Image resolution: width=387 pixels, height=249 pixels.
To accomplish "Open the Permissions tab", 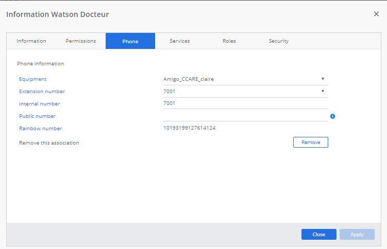I will [x=81, y=41].
